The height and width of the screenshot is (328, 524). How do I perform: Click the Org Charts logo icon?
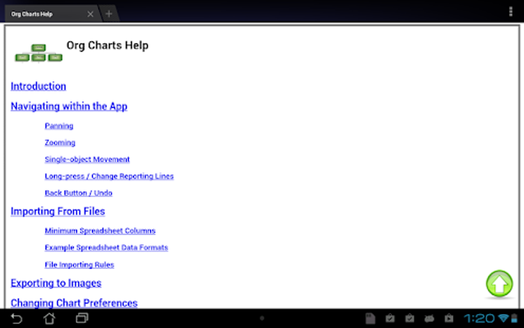38,52
